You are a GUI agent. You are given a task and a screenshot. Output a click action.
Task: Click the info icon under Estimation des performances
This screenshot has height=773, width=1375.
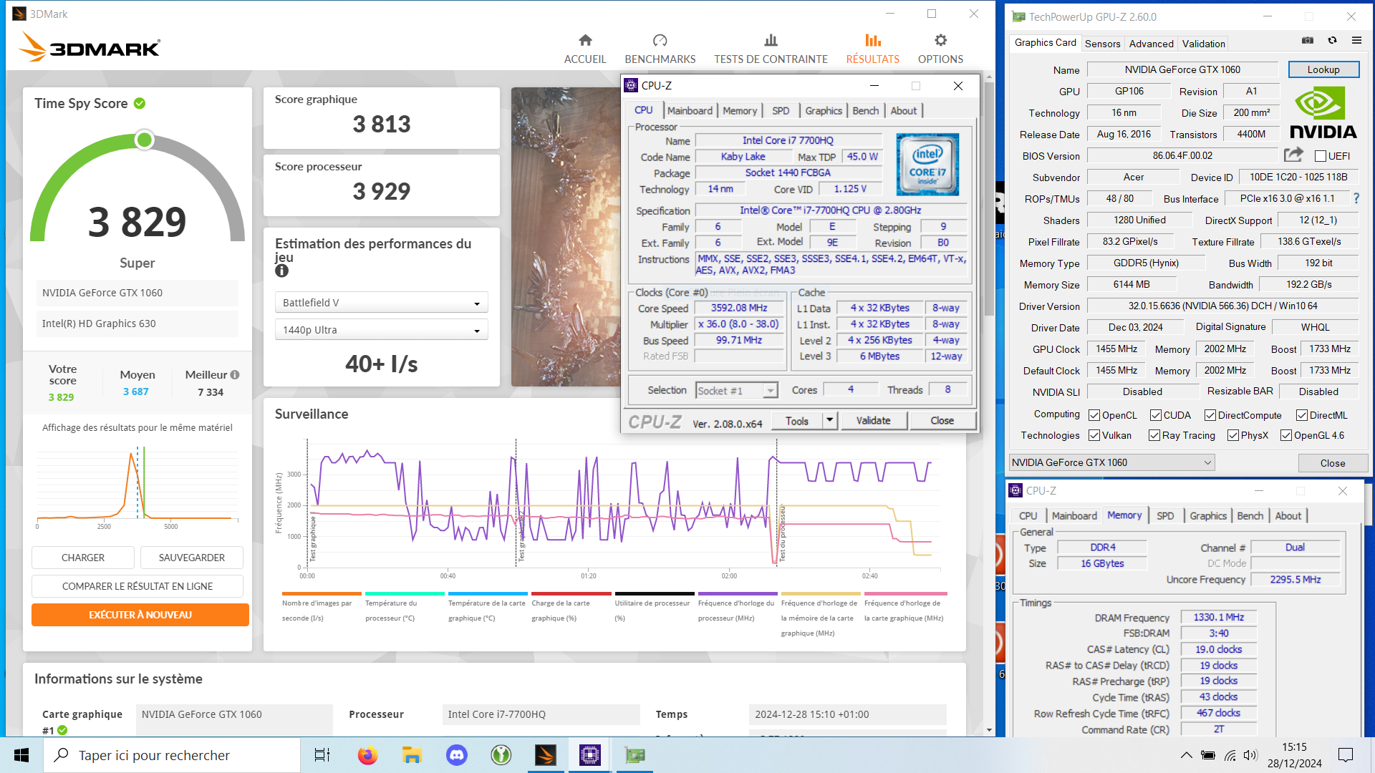coord(281,271)
